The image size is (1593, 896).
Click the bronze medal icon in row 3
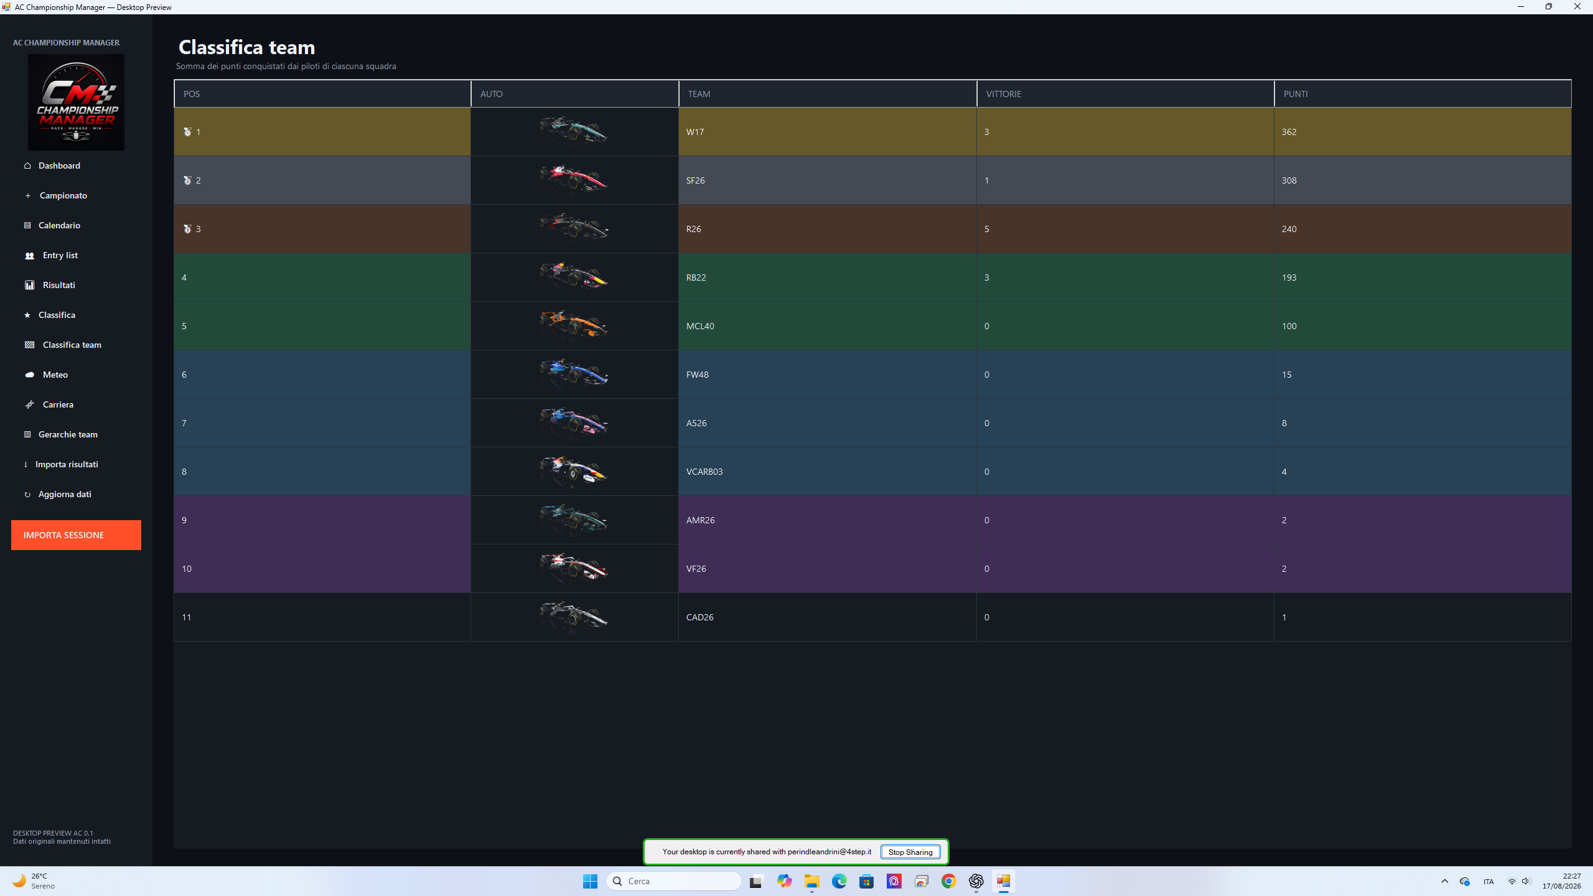pos(187,229)
